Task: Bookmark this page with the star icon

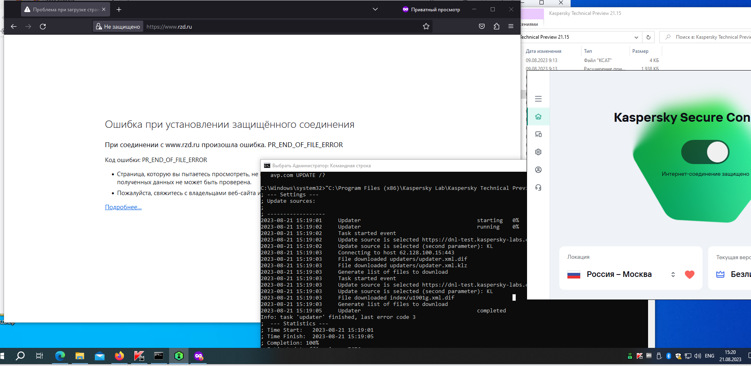Action: (426, 27)
